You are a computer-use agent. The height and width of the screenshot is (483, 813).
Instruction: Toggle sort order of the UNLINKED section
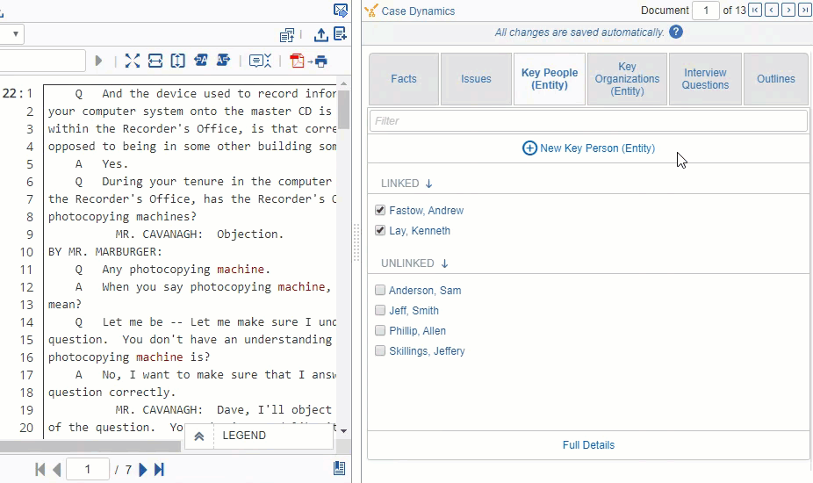pos(444,263)
